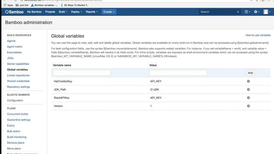Viewport: 274px width, 154px height.
Task: Delete the SlackAPIKey variable
Action: (248, 98)
